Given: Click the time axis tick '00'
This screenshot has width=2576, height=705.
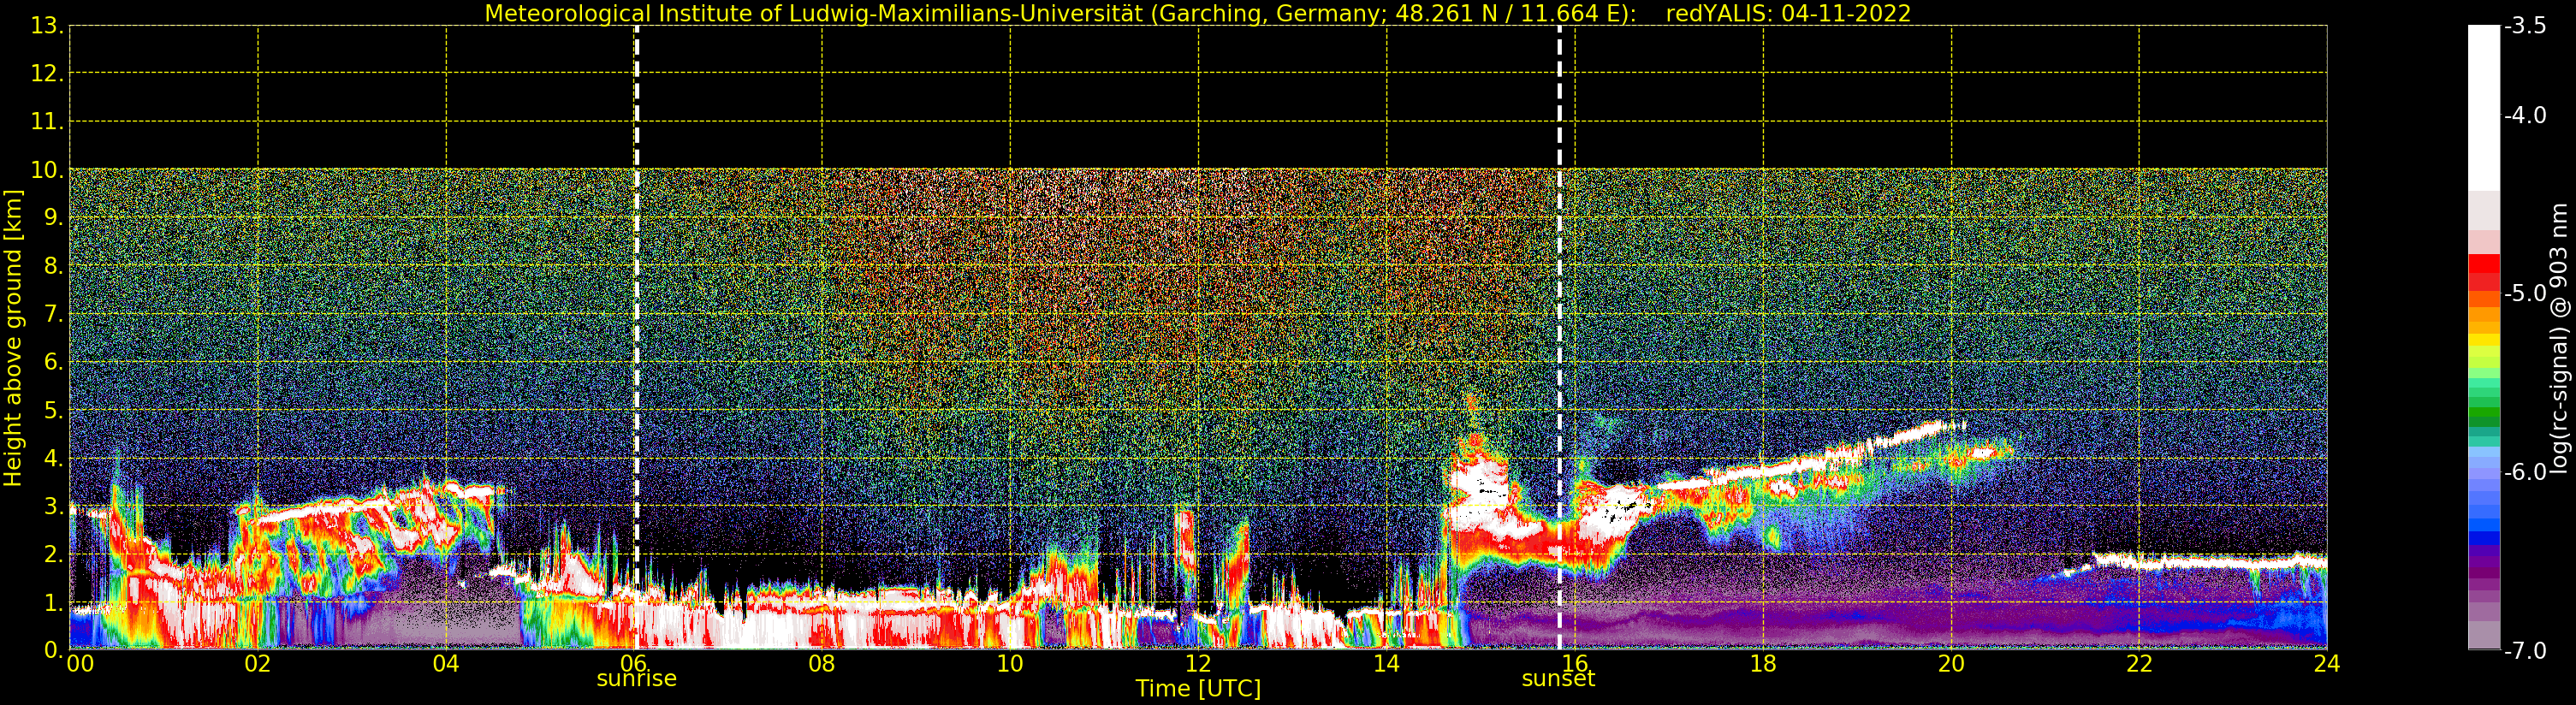Looking at the screenshot, I should (x=80, y=663).
